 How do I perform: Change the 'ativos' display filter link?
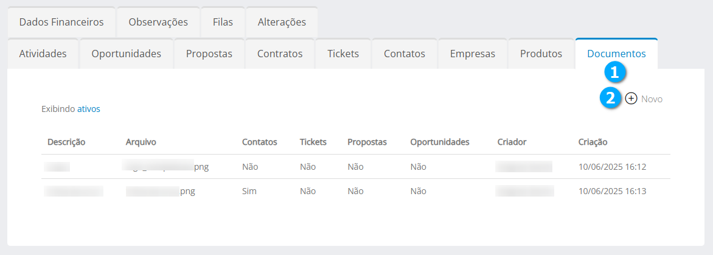point(88,109)
